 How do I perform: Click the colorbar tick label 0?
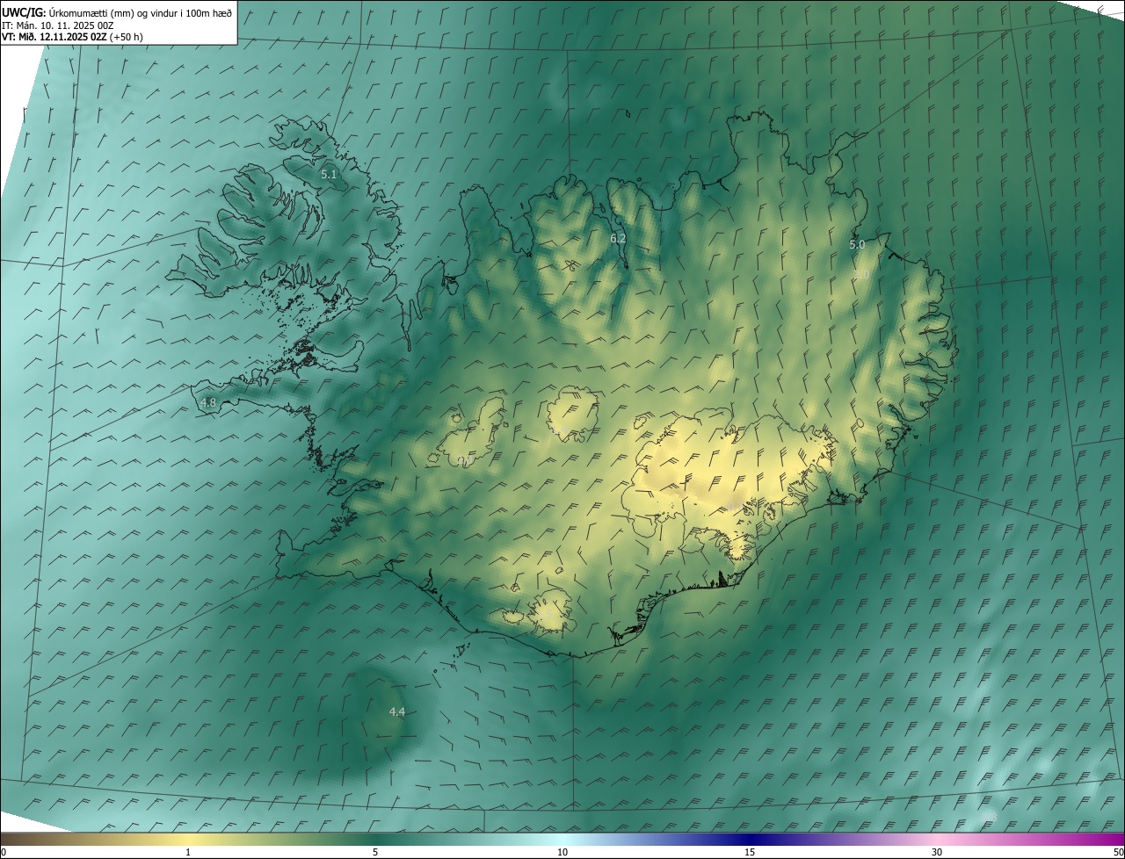(x=4, y=852)
